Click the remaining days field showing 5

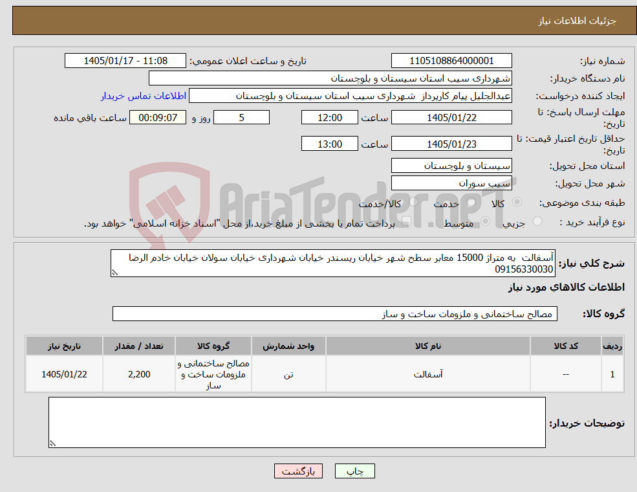tap(241, 118)
